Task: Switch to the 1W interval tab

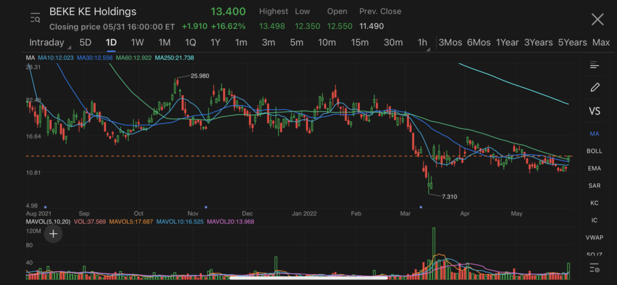Action: (x=137, y=43)
